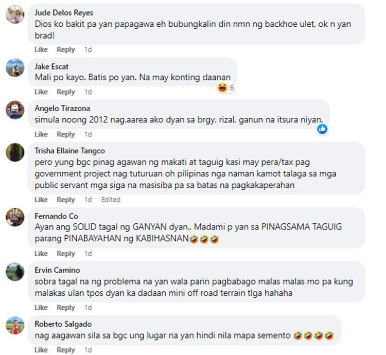Open Fernando Co's profile picture
The width and height of the screenshot is (386, 355).
coord(15,217)
